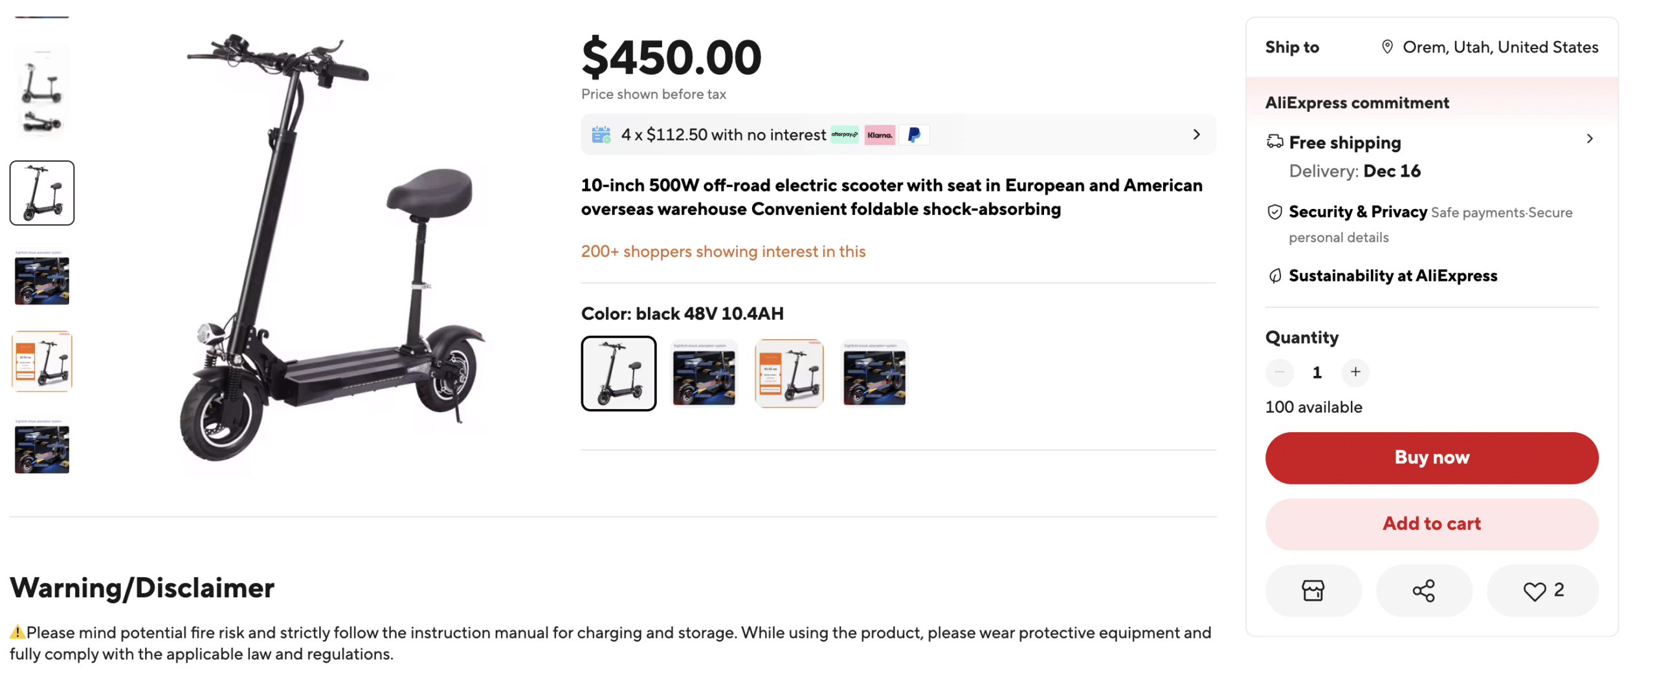The width and height of the screenshot is (1657, 682).
Task: Open the Ship to location selector
Action: pyautogui.click(x=1489, y=47)
